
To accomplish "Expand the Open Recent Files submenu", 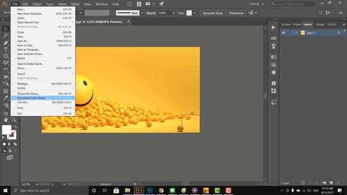I will coord(43,22).
